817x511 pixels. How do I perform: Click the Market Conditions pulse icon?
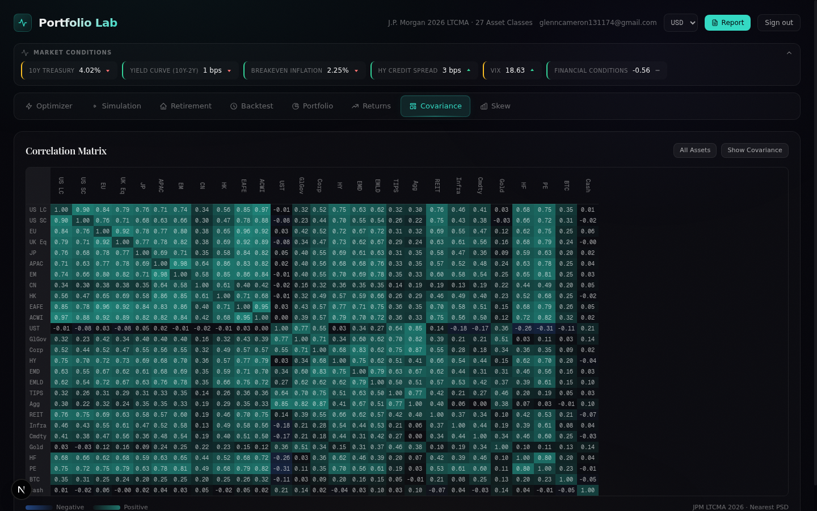25,52
